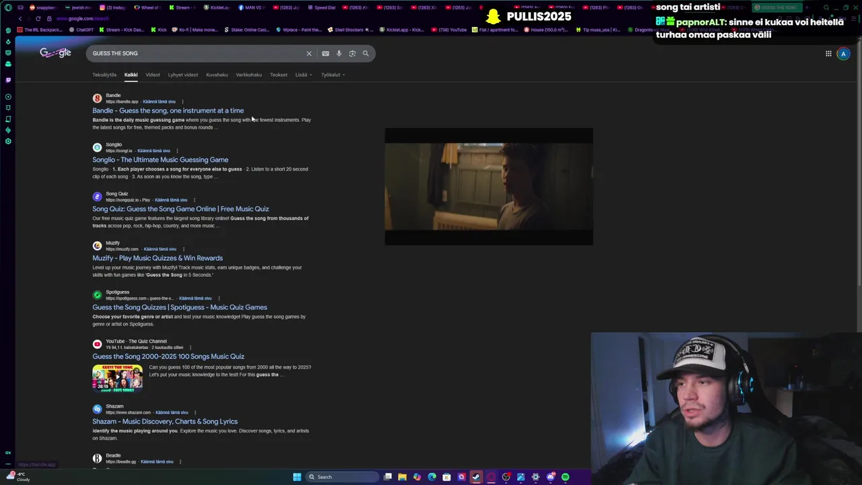Open Shazam Music Discovery result
Screen dimensions: 862x485
pyautogui.click(x=165, y=422)
